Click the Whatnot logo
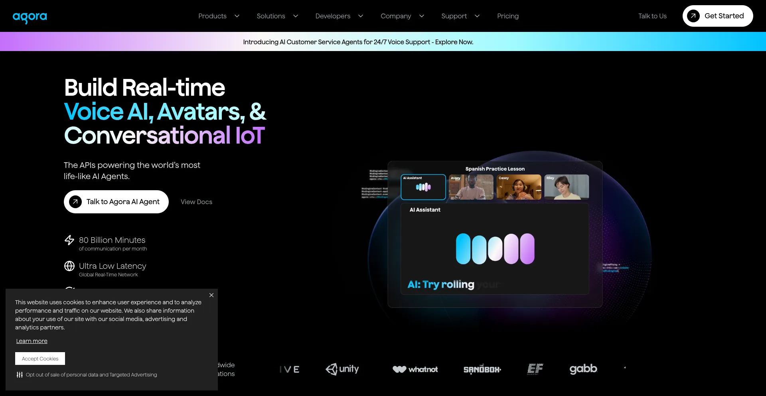This screenshot has width=766, height=396. [415, 369]
